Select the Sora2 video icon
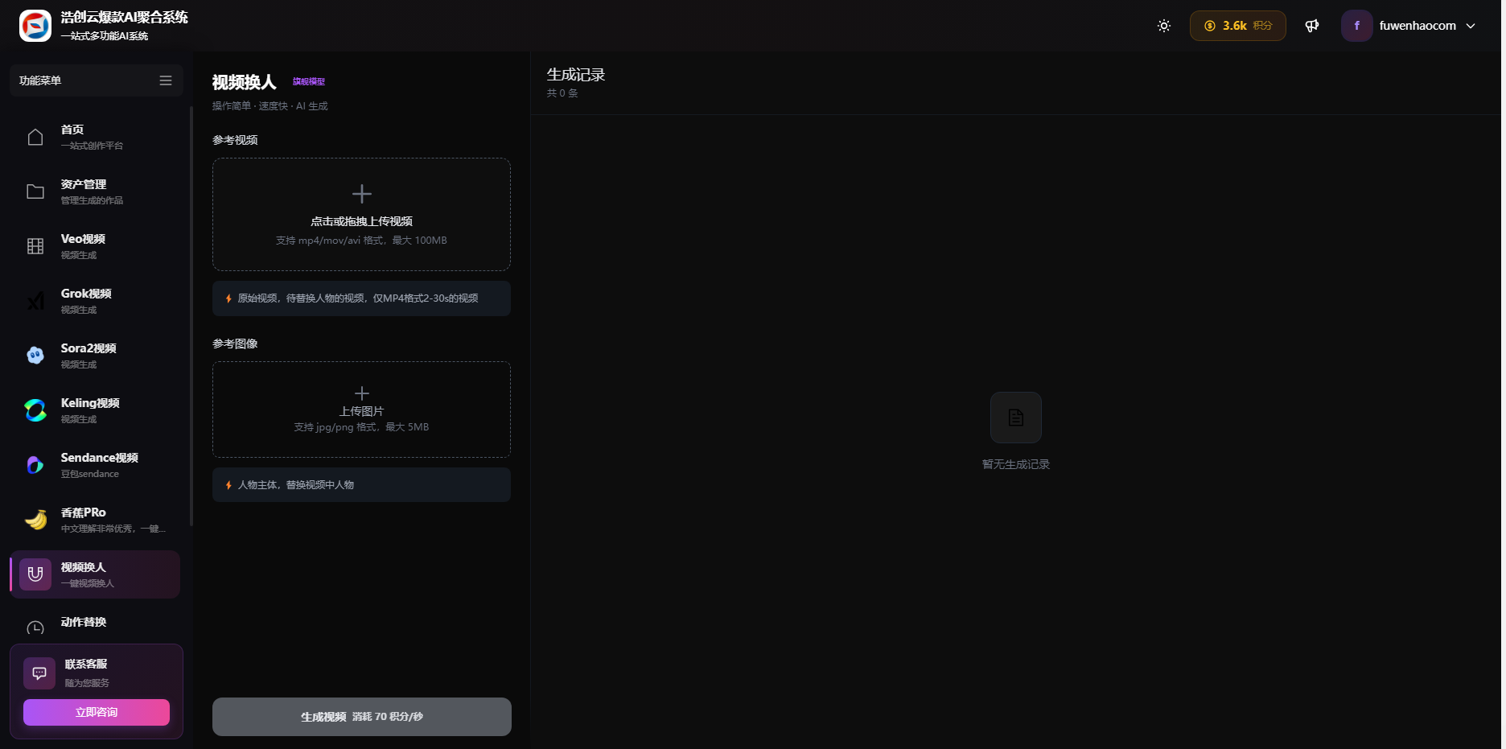This screenshot has height=749, width=1506. point(35,356)
